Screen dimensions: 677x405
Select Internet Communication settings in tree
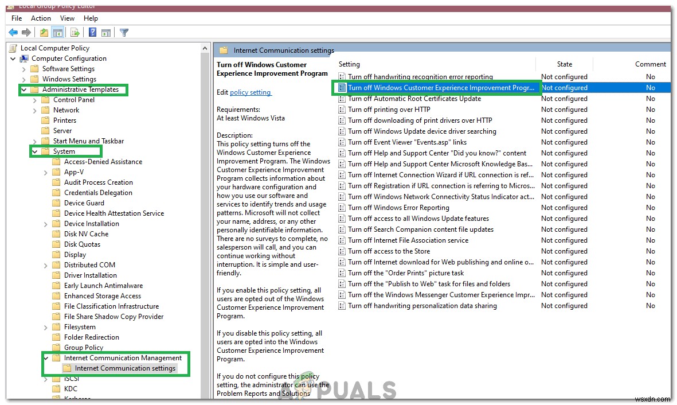[x=125, y=368]
